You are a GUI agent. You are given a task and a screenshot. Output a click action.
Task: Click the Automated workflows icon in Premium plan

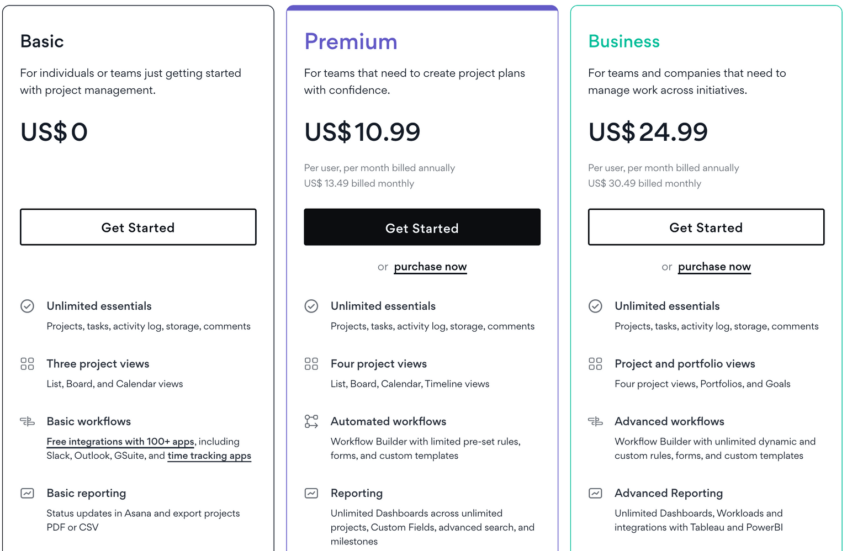point(311,421)
